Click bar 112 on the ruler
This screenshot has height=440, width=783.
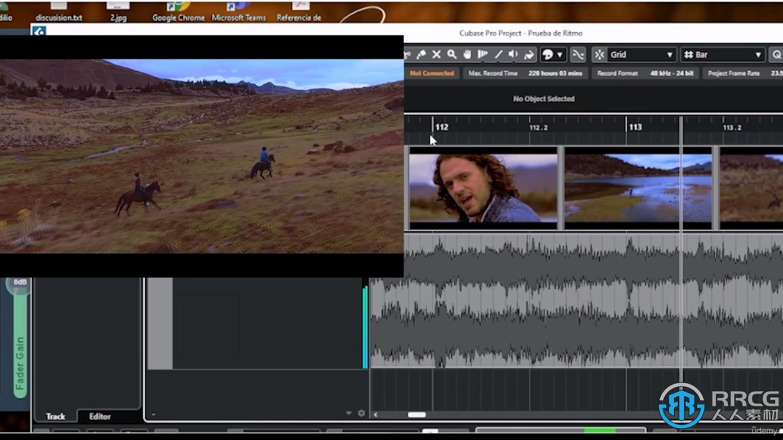point(442,127)
